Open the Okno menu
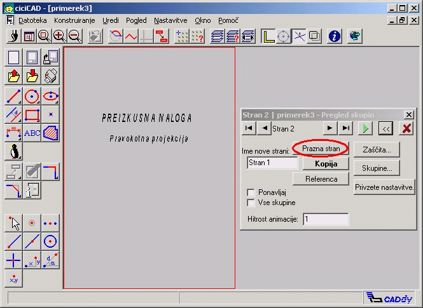 [203, 20]
